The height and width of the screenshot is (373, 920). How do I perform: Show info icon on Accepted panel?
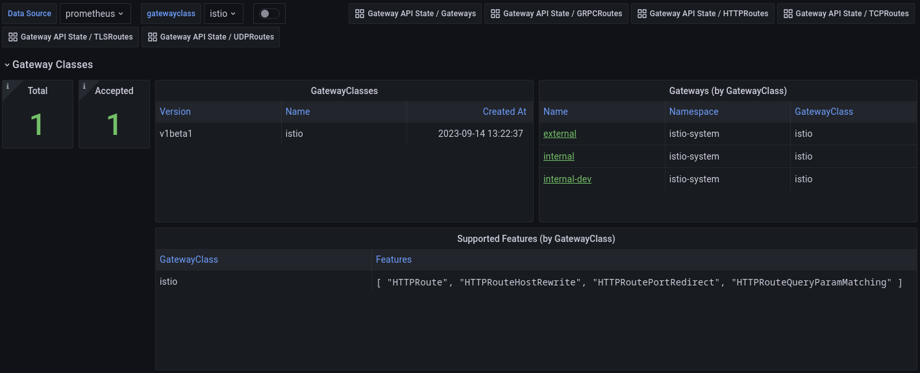[x=84, y=86]
